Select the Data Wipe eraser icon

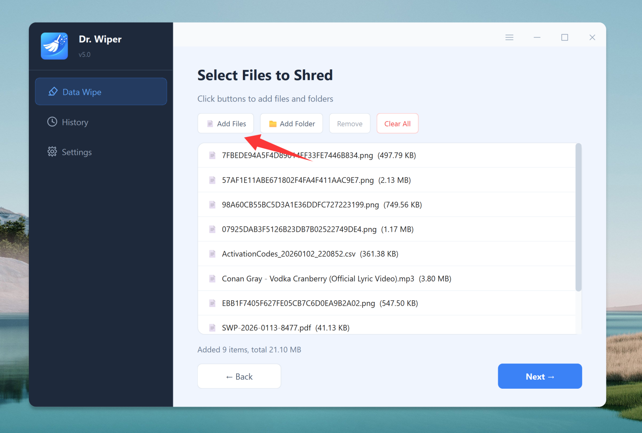tap(53, 91)
